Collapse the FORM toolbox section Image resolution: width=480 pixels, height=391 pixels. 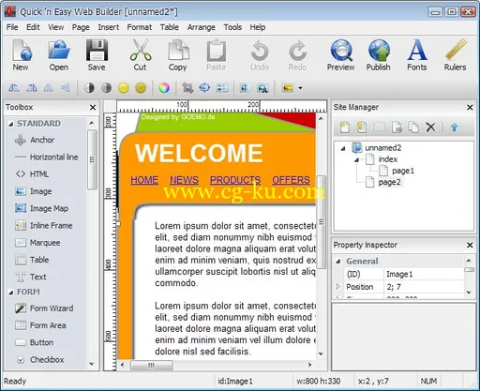pyautogui.click(x=10, y=293)
